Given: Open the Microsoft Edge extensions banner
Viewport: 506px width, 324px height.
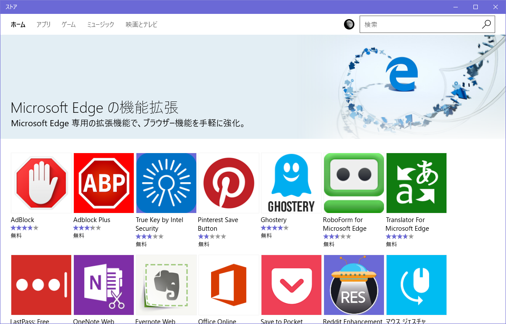Looking at the screenshot, I should click(253, 87).
